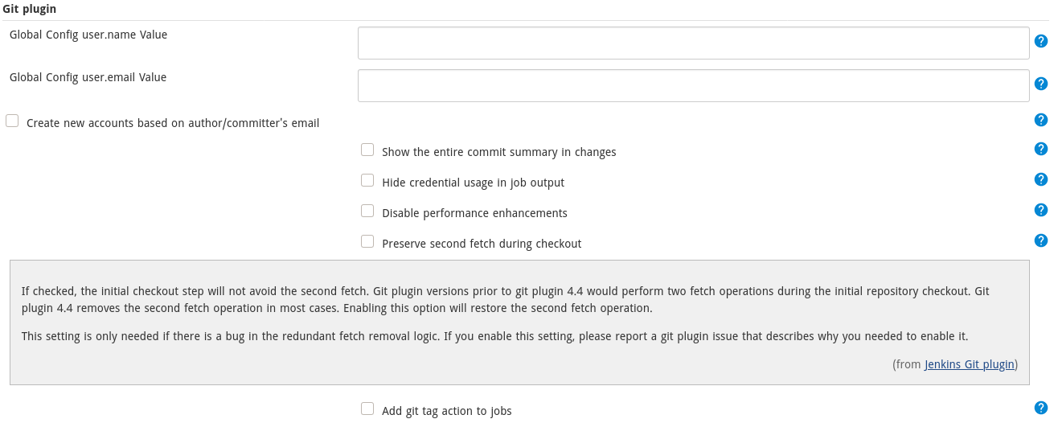Screen dimensions: 1054x423
Task: Enable Preserve second fetch during checkout
Action: (367, 241)
